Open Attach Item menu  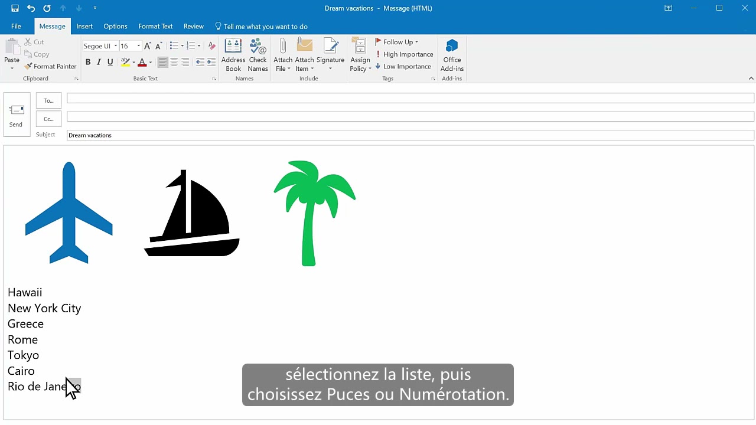click(304, 55)
